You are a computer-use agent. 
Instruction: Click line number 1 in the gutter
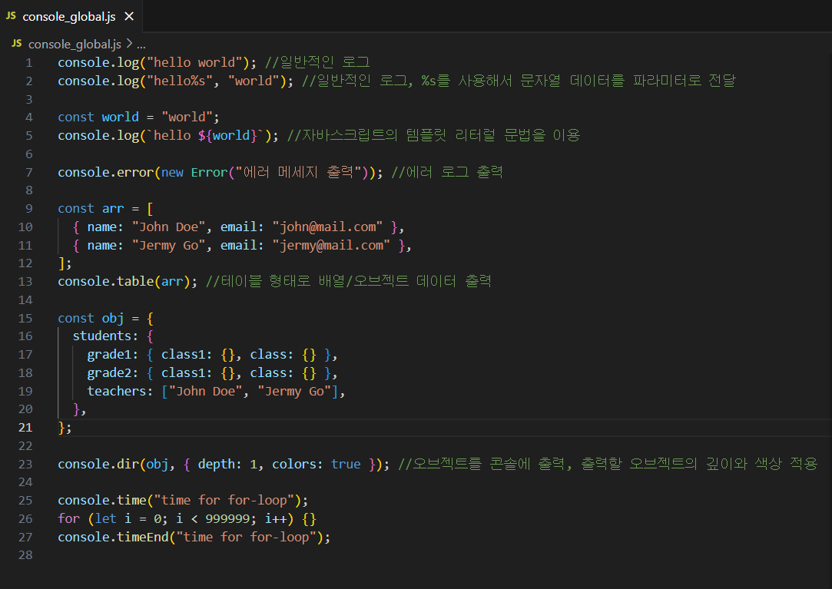coord(29,63)
